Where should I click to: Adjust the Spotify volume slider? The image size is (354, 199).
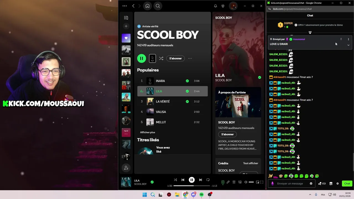pyautogui.click(x=251, y=182)
